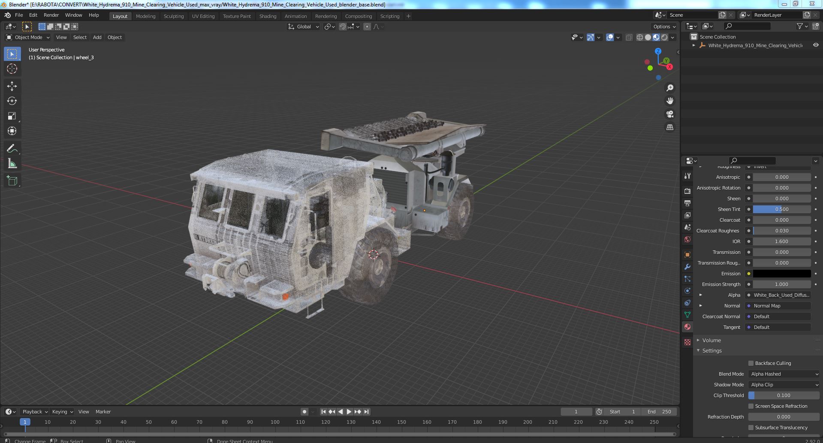The image size is (823, 443).
Task: Toggle viewport gizmos visibility
Action: (591, 37)
